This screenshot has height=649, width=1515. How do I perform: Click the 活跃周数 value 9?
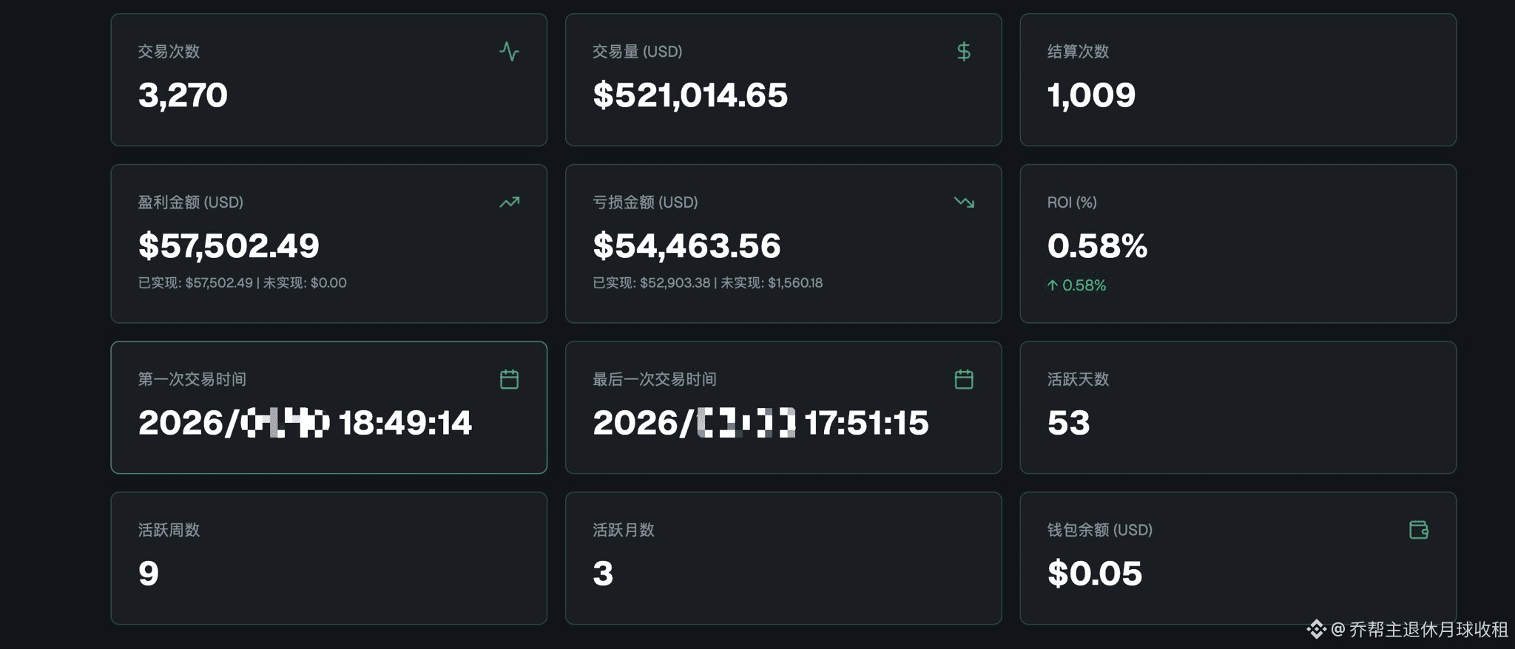pyautogui.click(x=149, y=574)
